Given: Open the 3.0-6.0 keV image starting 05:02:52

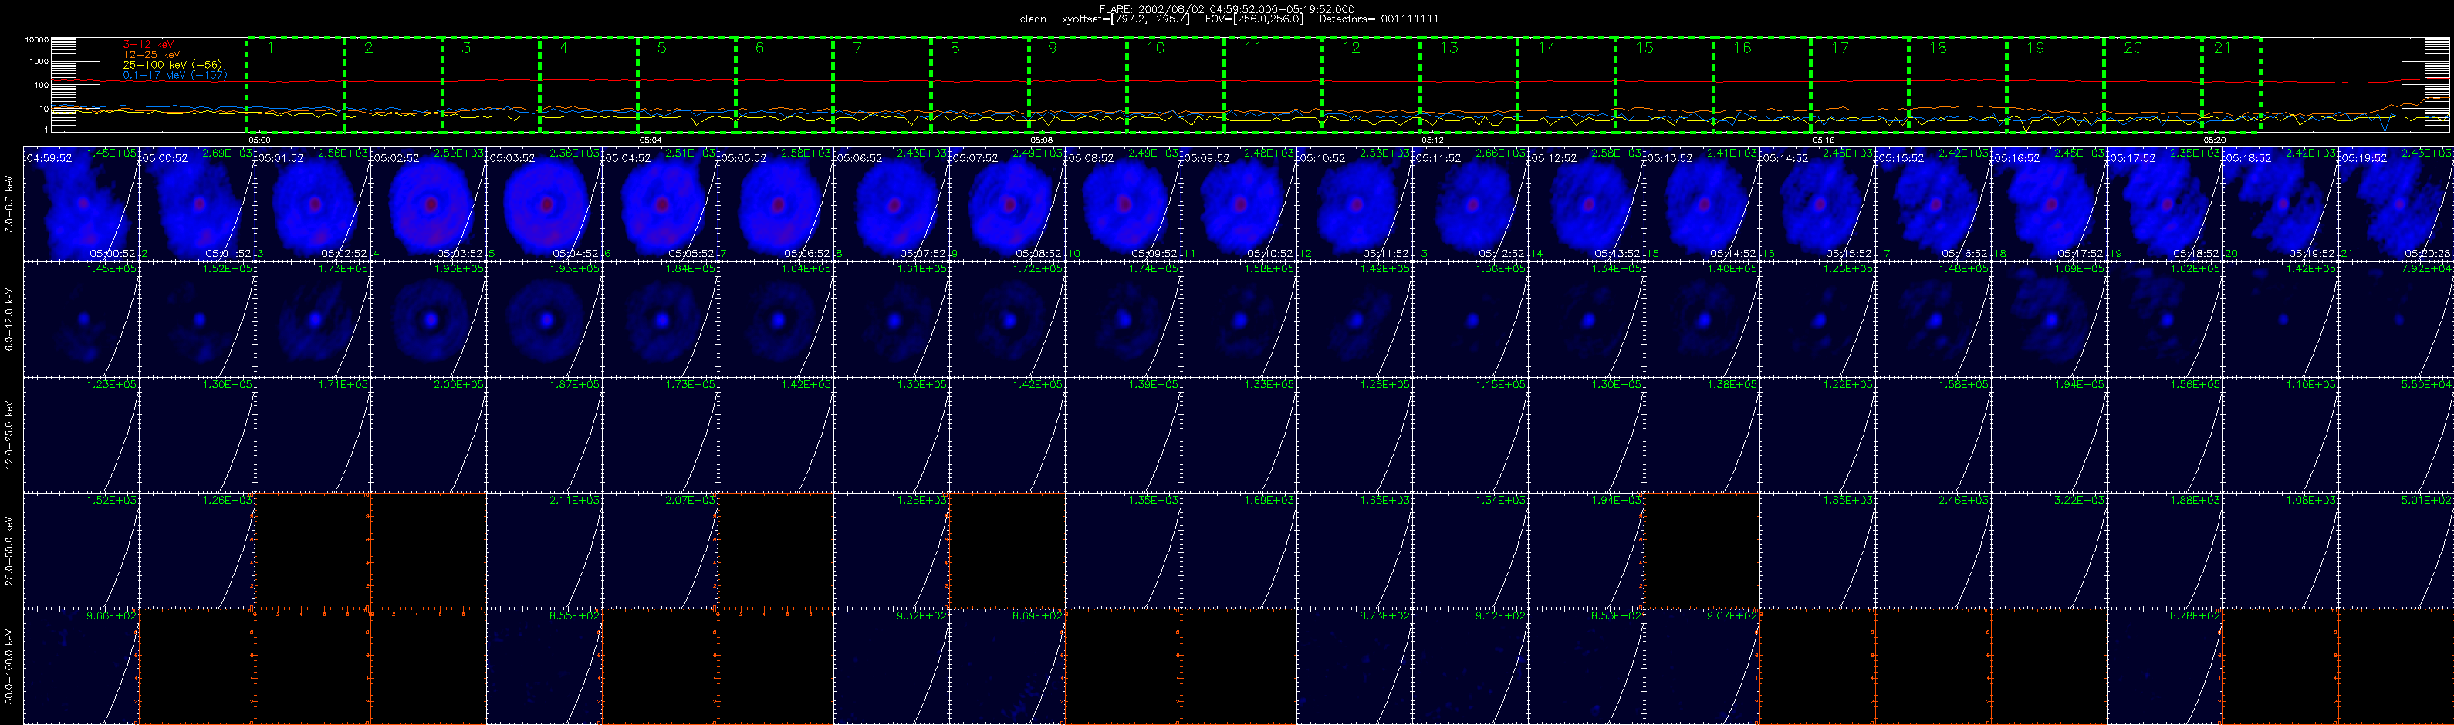Looking at the screenshot, I should coord(429,204).
